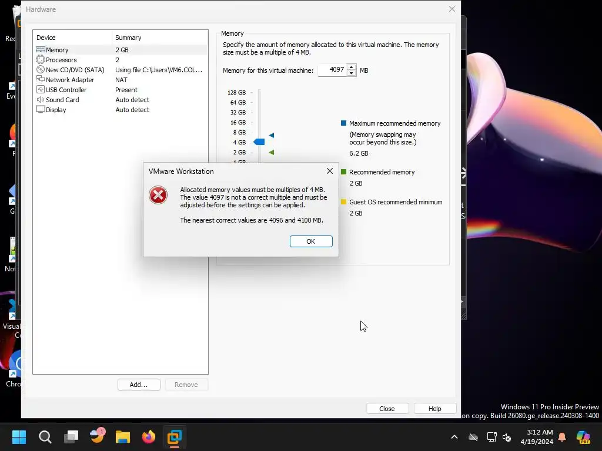Click the green Recommended memory swatch

pos(343,172)
